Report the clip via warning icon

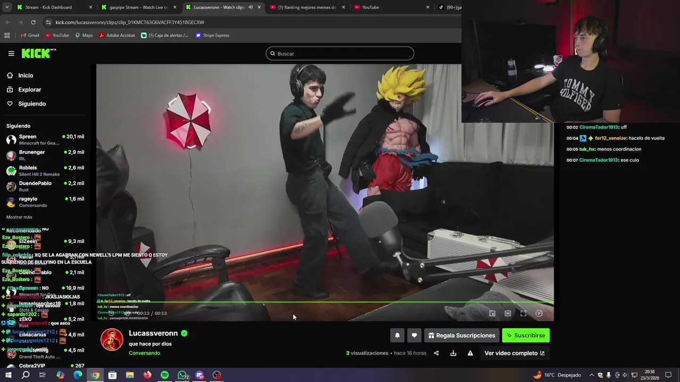[x=470, y=353]
